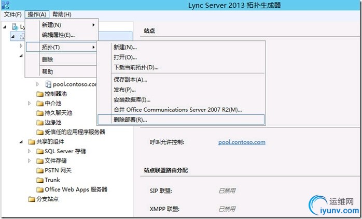This screenshot has height=219, width=362.
Task: Click the 已禁用 value next to SIP 联盟
Action: click(227, 191)
